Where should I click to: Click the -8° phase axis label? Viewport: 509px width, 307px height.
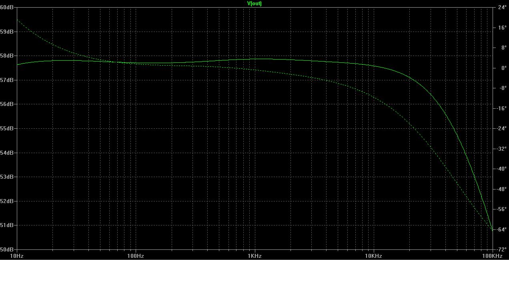click(502, 88)
